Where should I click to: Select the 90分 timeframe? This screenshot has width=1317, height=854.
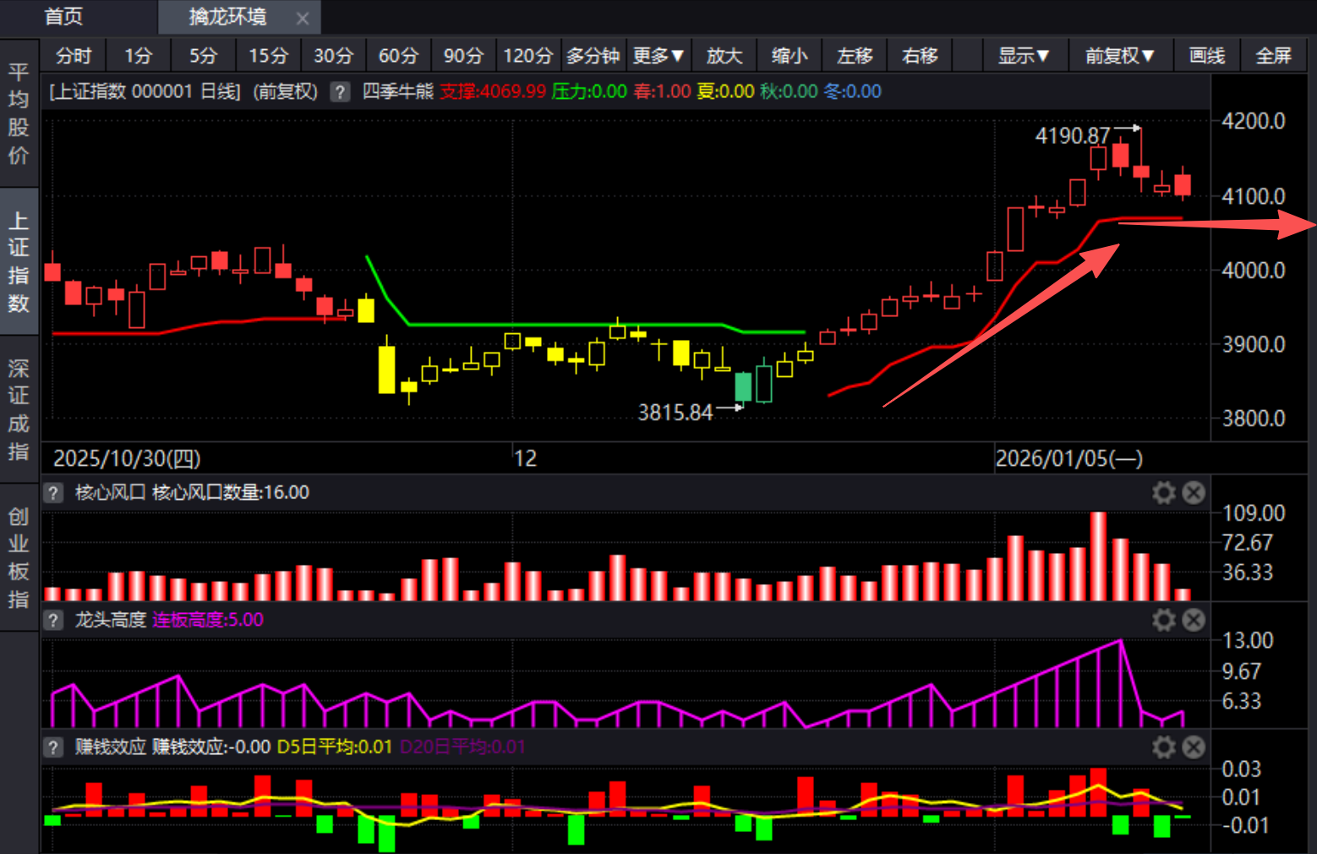pos(464,56)
